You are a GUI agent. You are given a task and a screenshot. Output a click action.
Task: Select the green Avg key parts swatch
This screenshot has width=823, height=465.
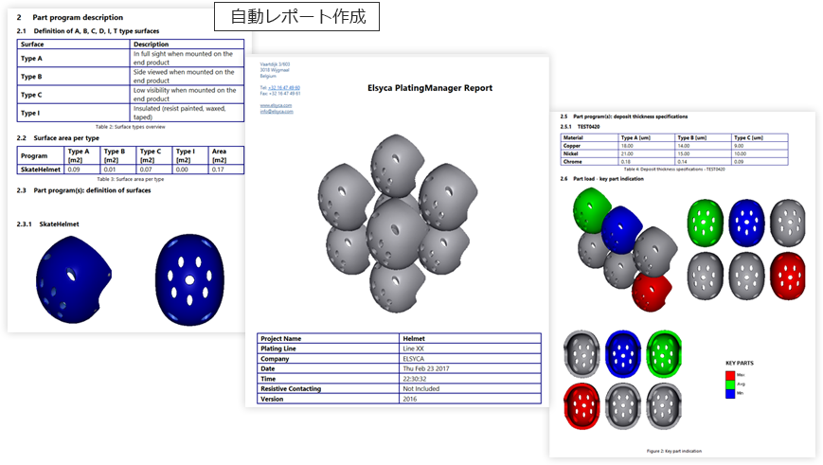[x=730, y=384]
